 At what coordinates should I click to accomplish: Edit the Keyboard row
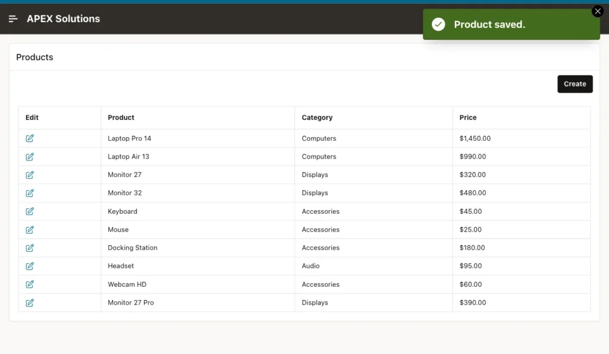click(30, 211)
